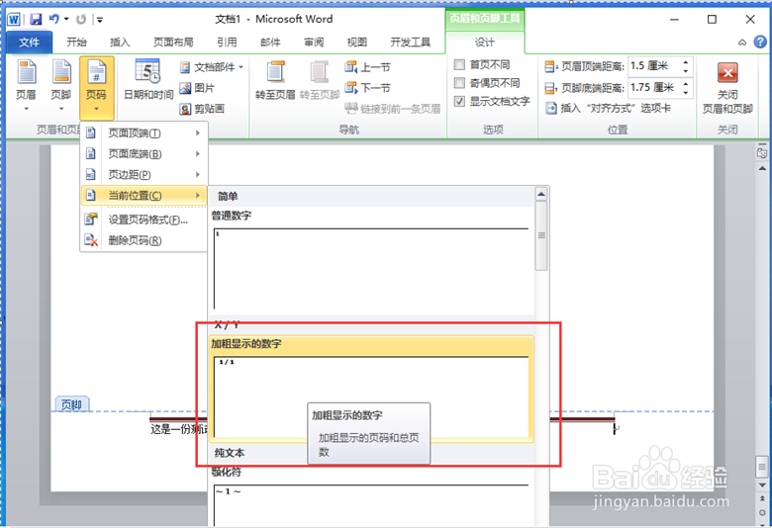Click the 页脚 footer label tag
The image size is (772, 528).
pos(72,404)
